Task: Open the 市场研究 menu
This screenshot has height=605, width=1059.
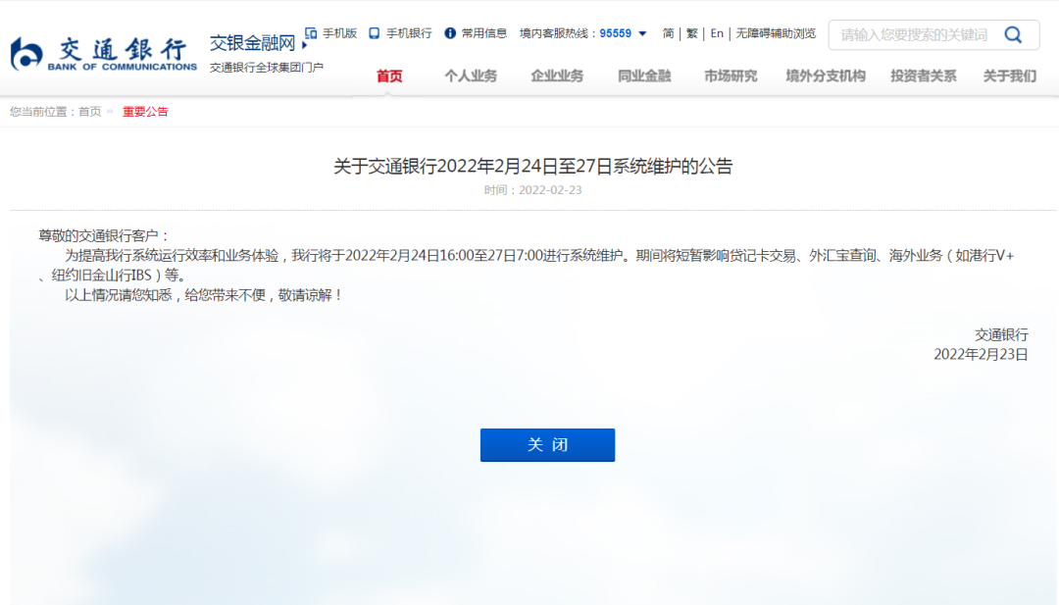Action: click(x=731, y=76)
